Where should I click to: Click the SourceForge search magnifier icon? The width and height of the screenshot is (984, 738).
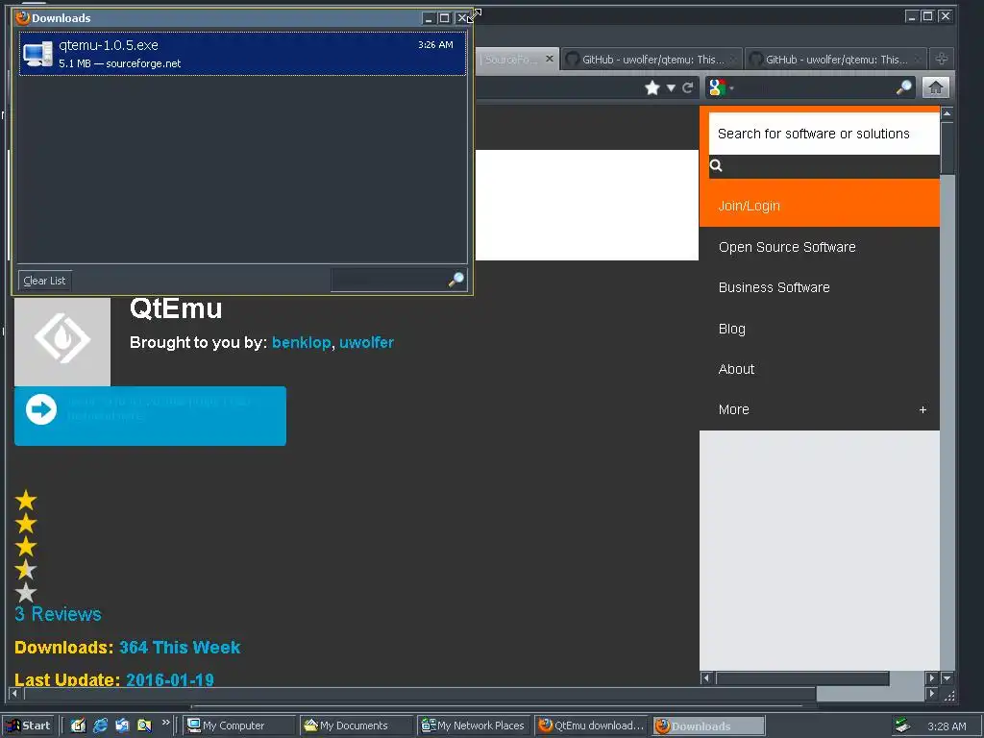coord(716,165)
